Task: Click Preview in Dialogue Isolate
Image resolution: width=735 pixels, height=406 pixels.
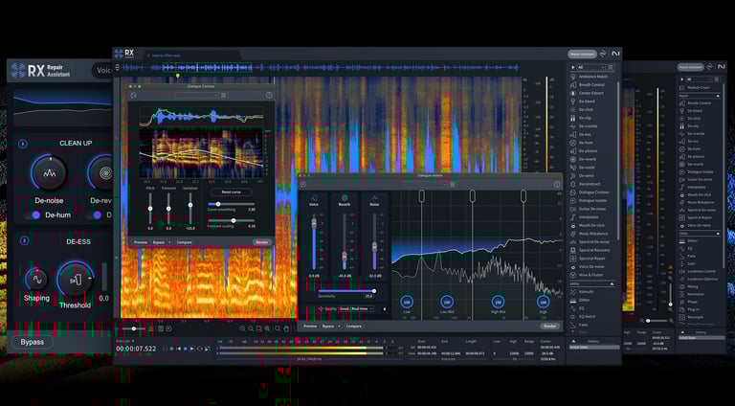Action: coord(310,326)
